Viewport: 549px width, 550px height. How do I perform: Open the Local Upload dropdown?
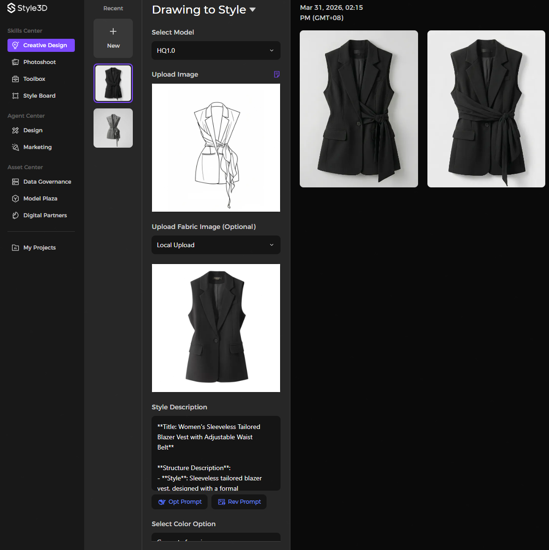[x=216, y=245]
